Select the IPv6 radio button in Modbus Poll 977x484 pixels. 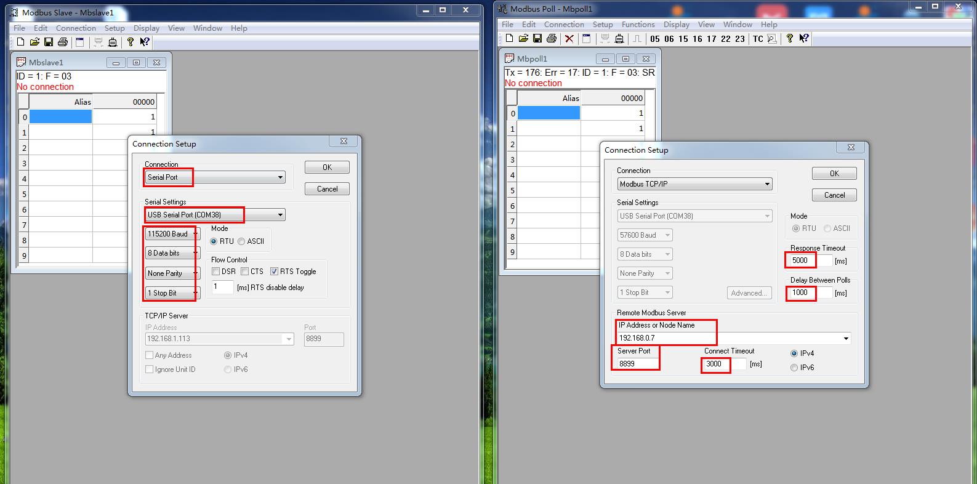[x=794, y=368]
